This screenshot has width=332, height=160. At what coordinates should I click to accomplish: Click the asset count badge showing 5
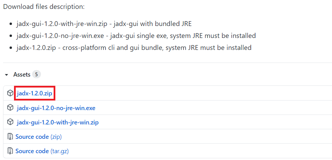pyautogui.click(x=37, y=75)
